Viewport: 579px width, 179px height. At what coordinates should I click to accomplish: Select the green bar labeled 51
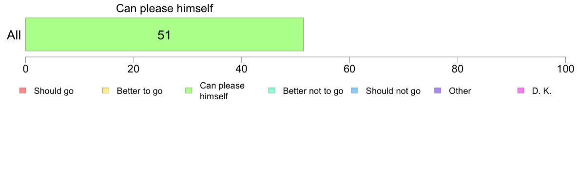(164, 34)
